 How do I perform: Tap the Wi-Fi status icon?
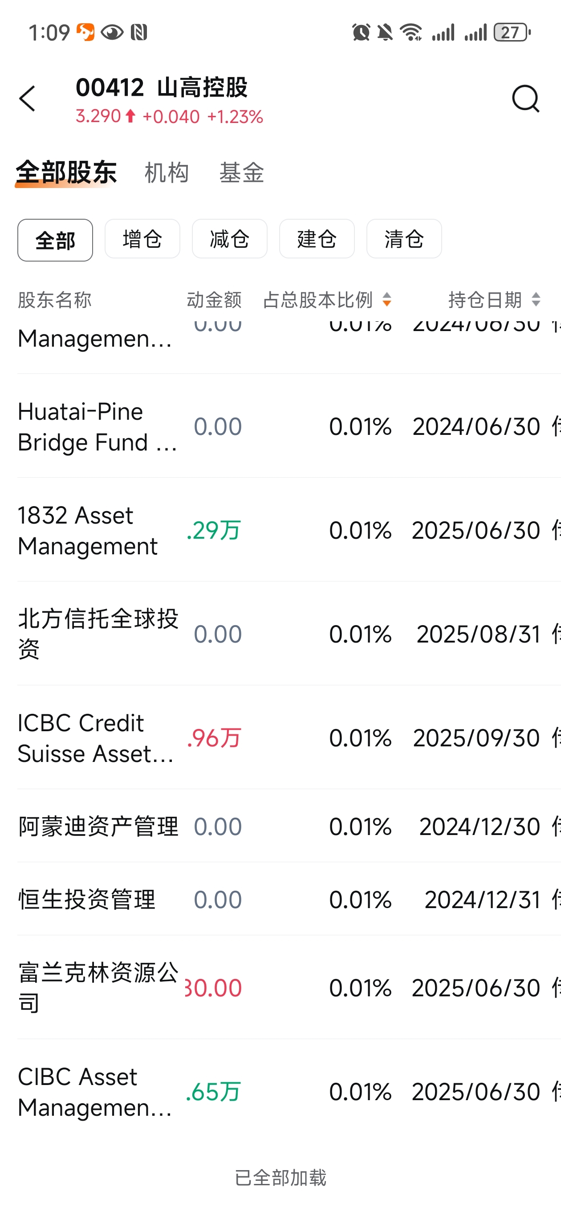411,33
